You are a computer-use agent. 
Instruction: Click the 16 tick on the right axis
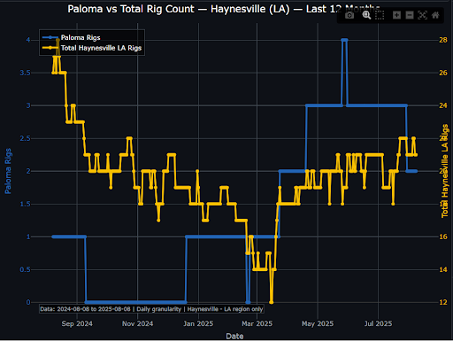[x=443, y=236]
